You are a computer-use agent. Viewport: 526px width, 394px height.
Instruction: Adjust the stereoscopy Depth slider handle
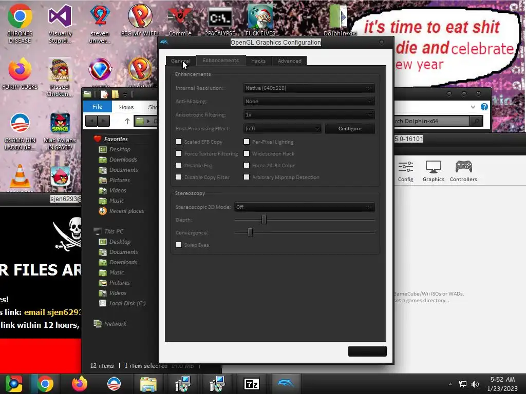tap(264, 220)
